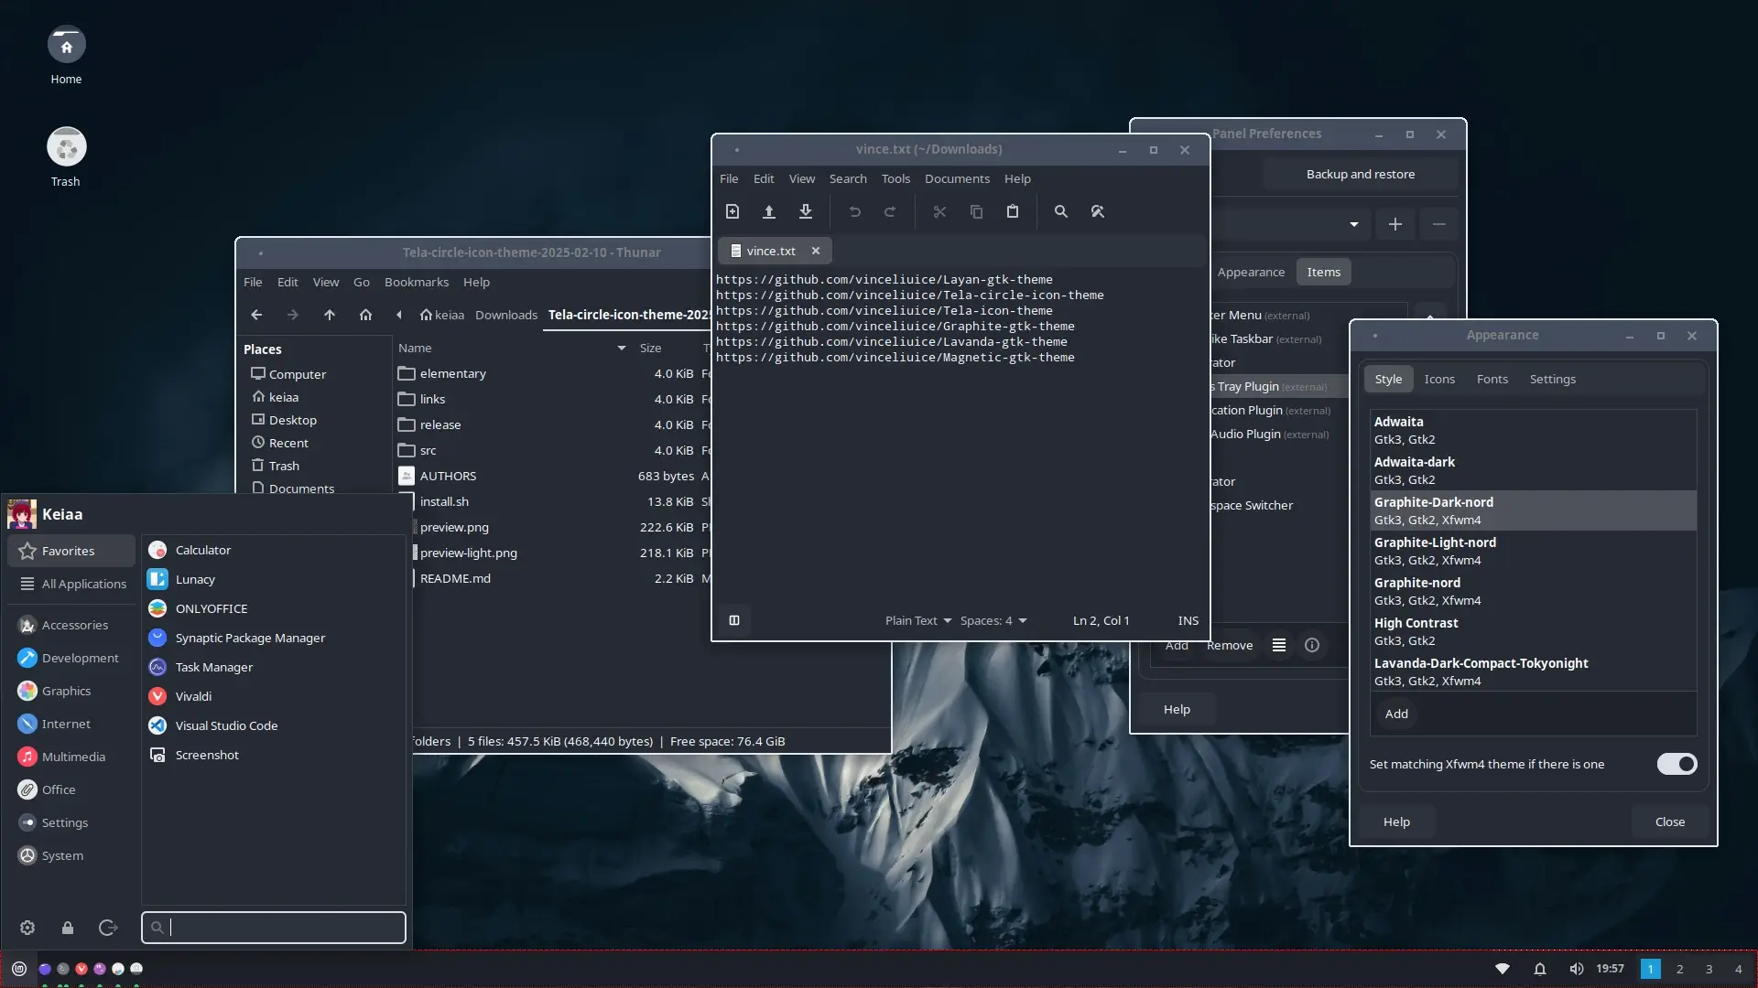Click the paste clipboard icon in Mousepad toolbar
The width and height of the screenshot is (1758, 988).
coord(1013,211)
